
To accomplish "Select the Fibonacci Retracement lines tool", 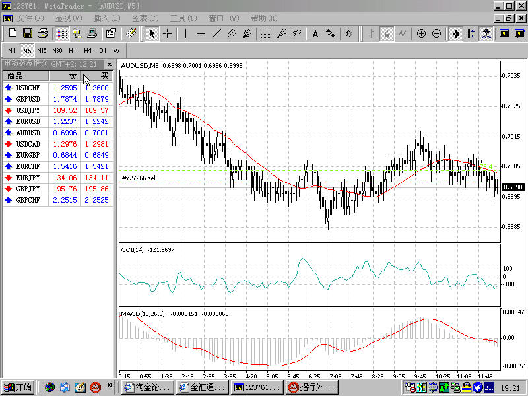I will [x=266, y=34].
